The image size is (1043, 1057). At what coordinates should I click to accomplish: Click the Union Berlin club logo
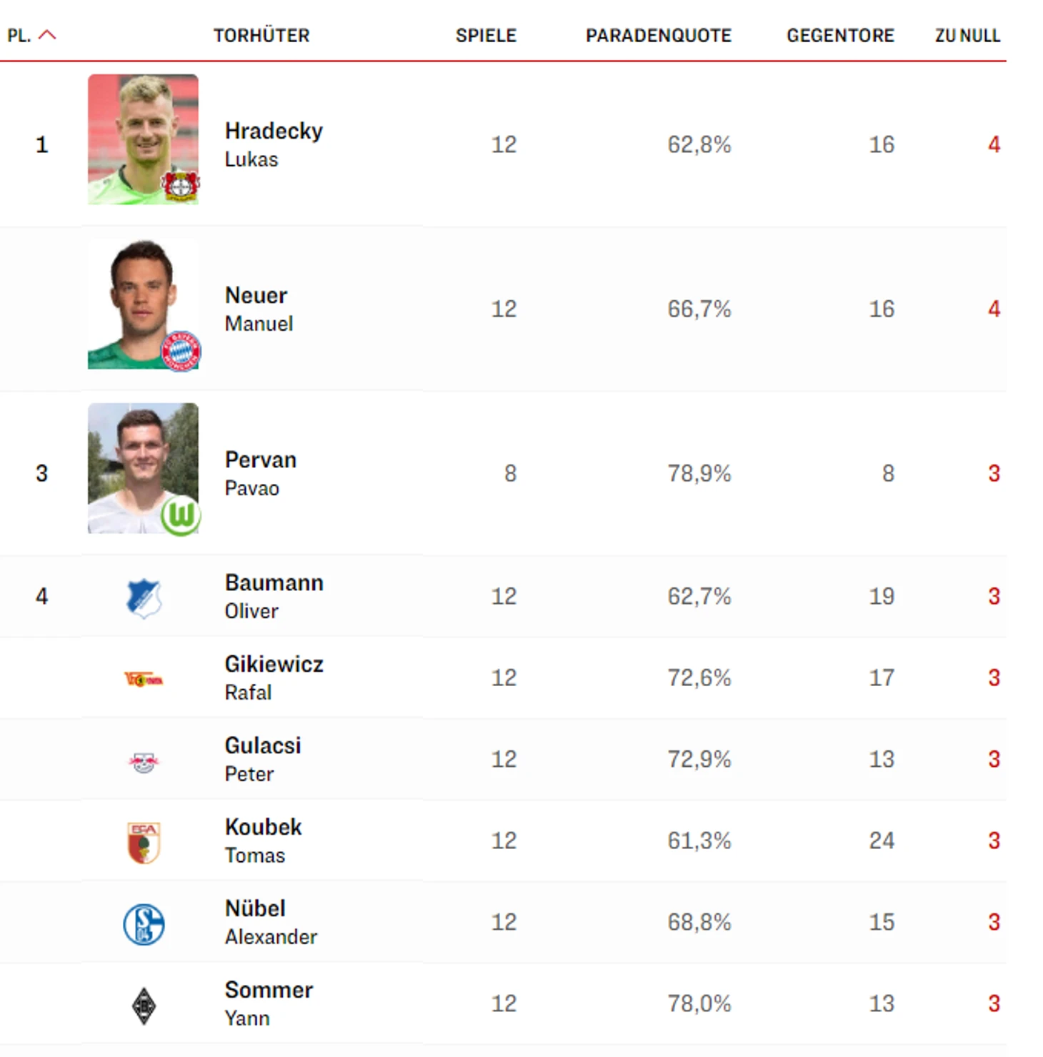coord(144,679)
